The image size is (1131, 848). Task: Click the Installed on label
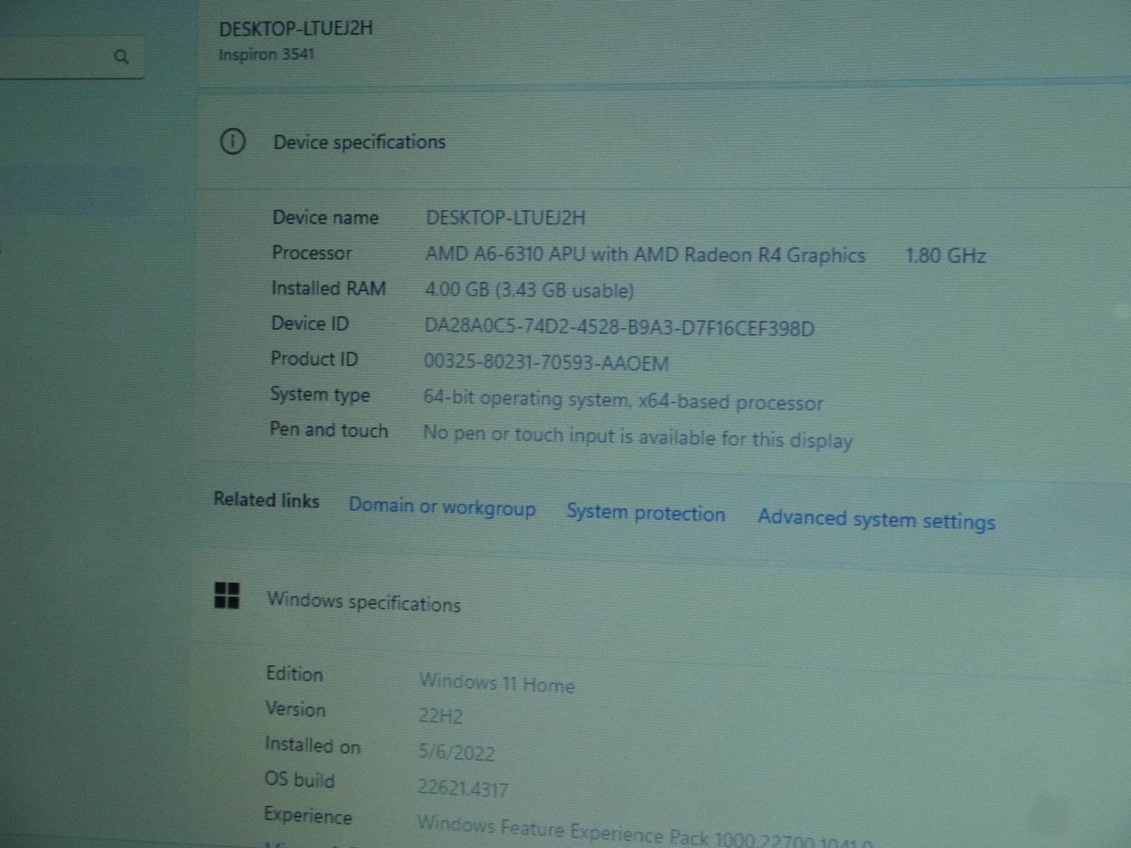(312, 745)
